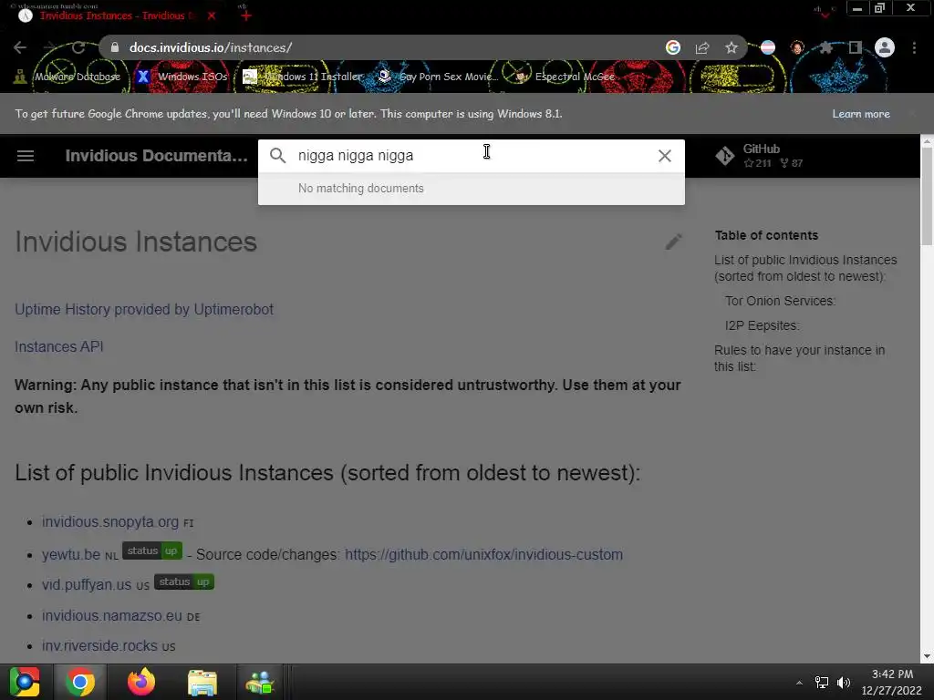Image resolution: width=934 pixels, height=700 pixels.
Task: Open the Extensions puzzle icon
Action: pos(826,47)
